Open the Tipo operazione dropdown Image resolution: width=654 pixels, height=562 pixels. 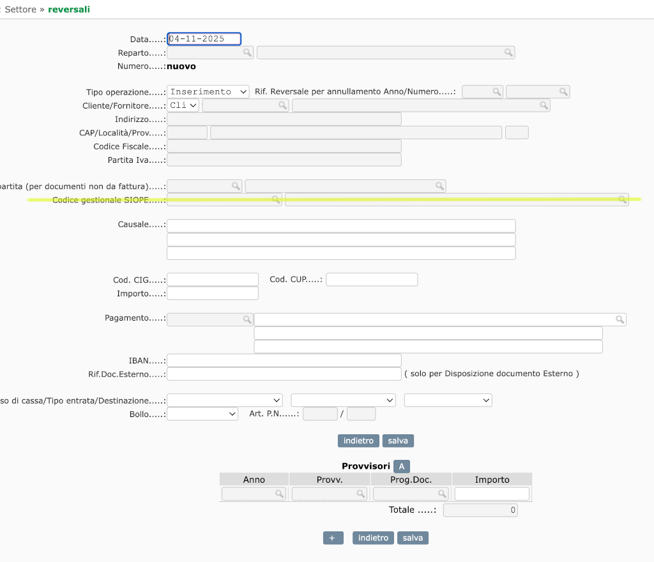[208, 92]
